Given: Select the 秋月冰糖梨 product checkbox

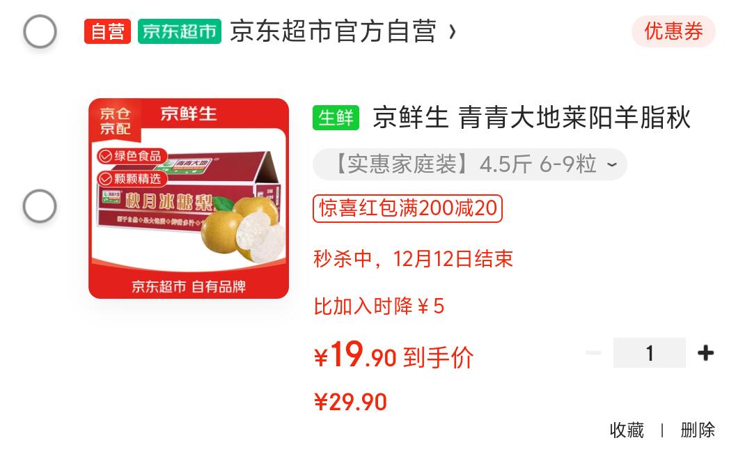Looking at the screenshot, I should point(40,206).
